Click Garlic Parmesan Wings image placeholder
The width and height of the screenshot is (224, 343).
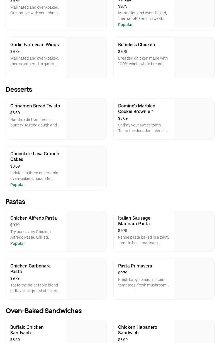pyautogui.click(x=86, y=58)
